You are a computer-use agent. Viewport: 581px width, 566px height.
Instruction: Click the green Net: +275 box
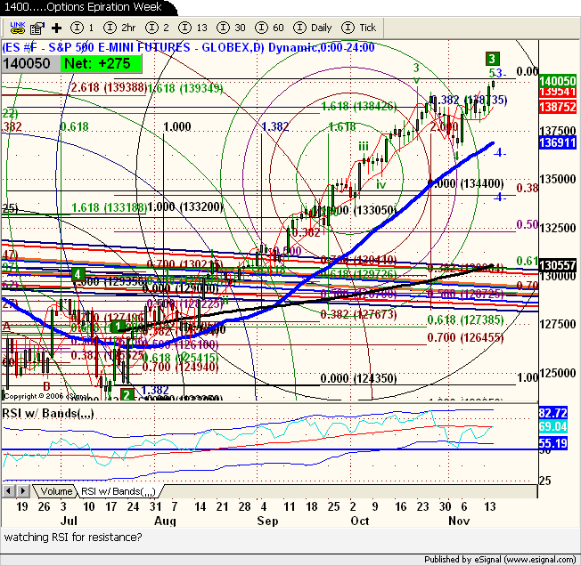tap(94, 64)
